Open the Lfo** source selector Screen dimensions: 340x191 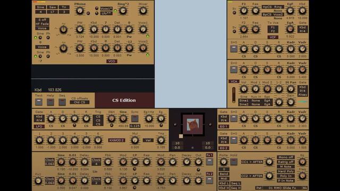[106, 13]
